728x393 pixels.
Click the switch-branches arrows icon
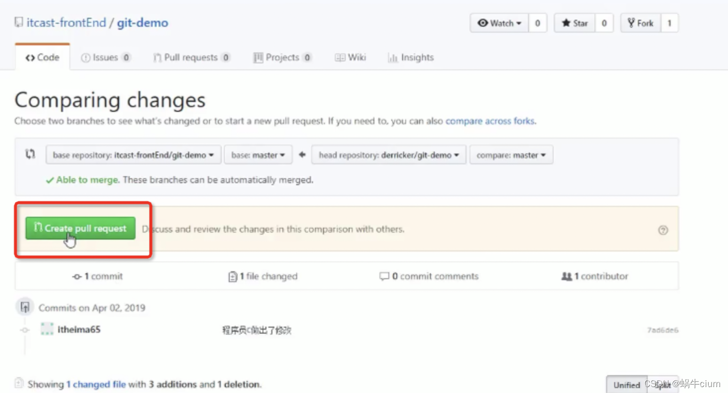pos(31,154)
